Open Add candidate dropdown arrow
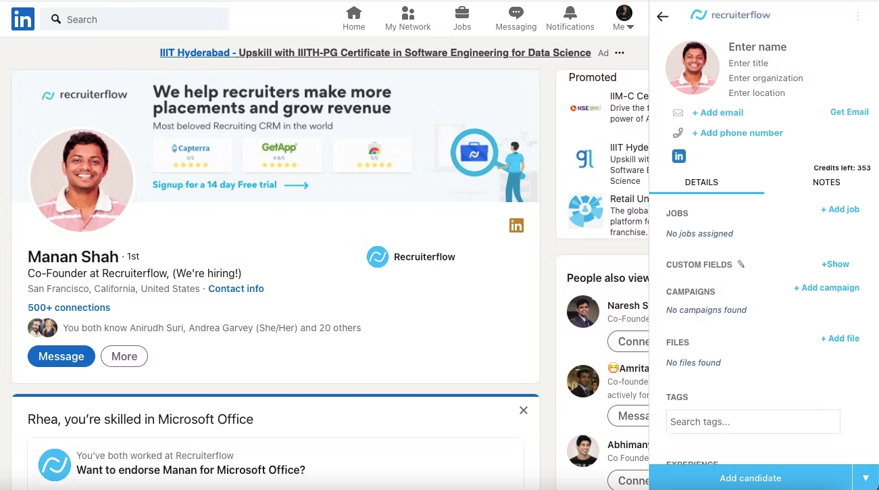The height and width of the screenshot is (490, 879). click(865, 478)
